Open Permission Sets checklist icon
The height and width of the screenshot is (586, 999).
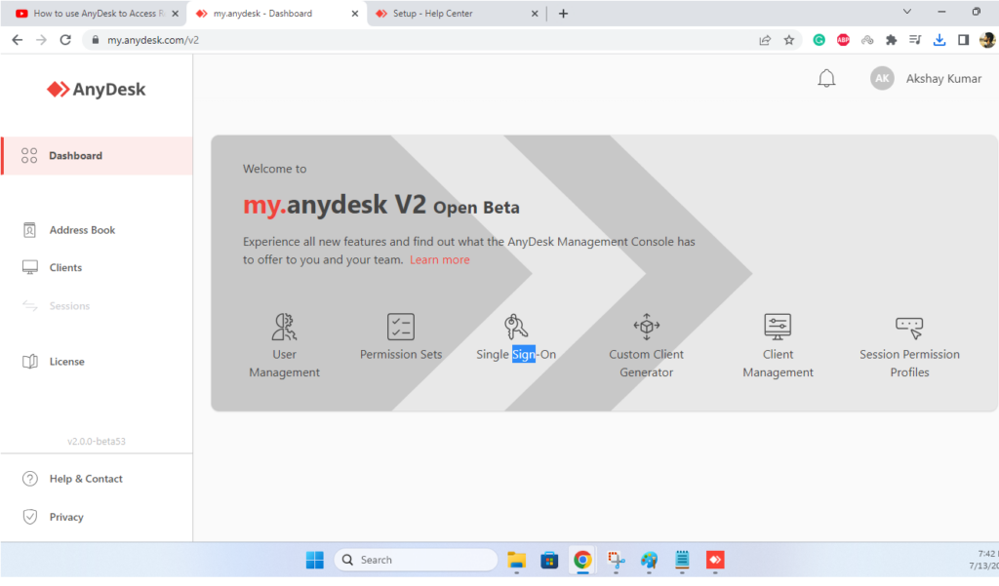point(401,327)
